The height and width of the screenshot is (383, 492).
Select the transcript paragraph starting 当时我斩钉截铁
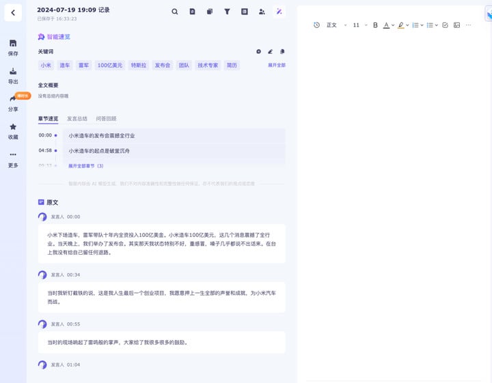[x=161, y=298]
